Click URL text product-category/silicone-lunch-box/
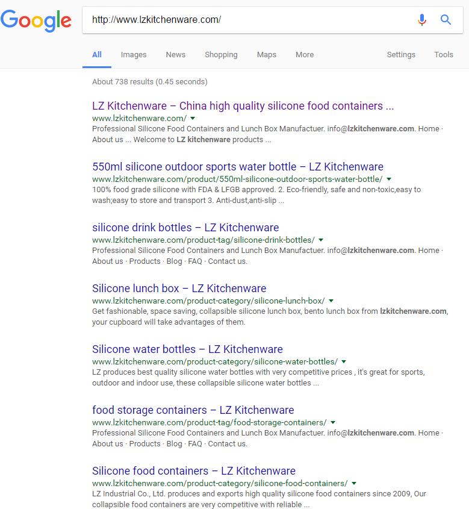Screen dimensions: 469x509 [208, 301]
